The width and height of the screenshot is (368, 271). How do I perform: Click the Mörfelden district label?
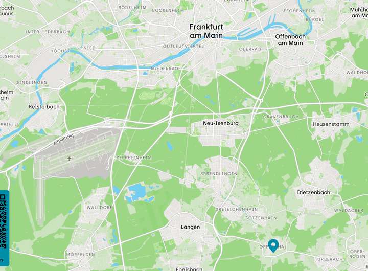coord(81,254)
